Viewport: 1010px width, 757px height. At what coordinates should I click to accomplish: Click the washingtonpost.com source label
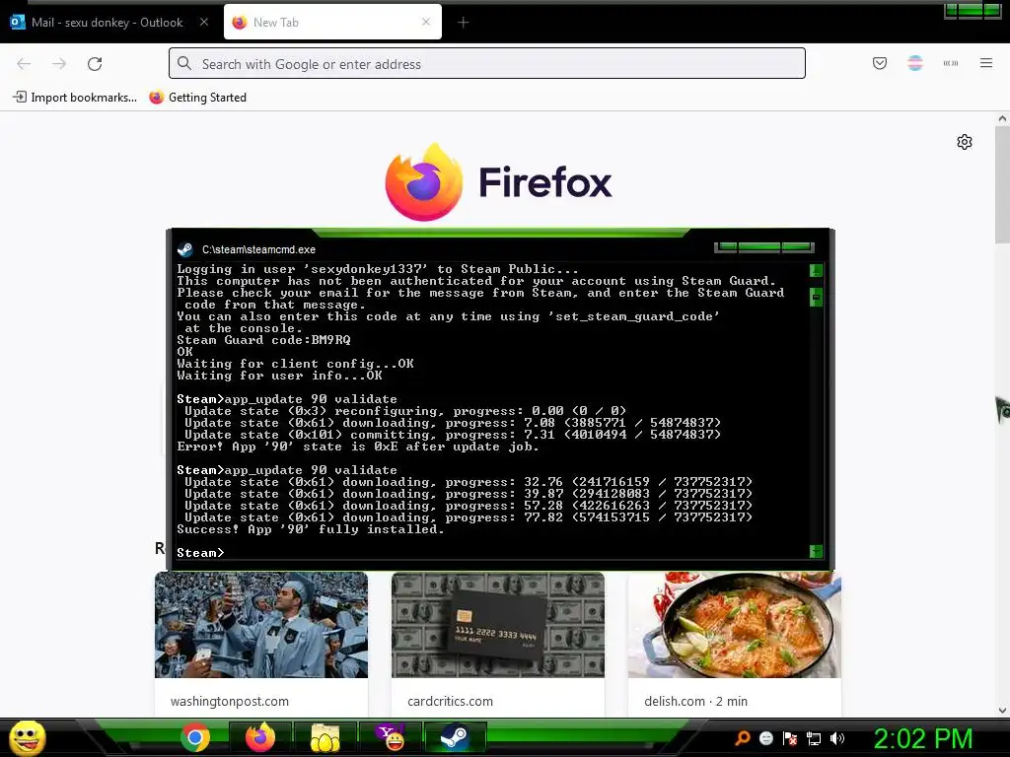tap(229, 701)
